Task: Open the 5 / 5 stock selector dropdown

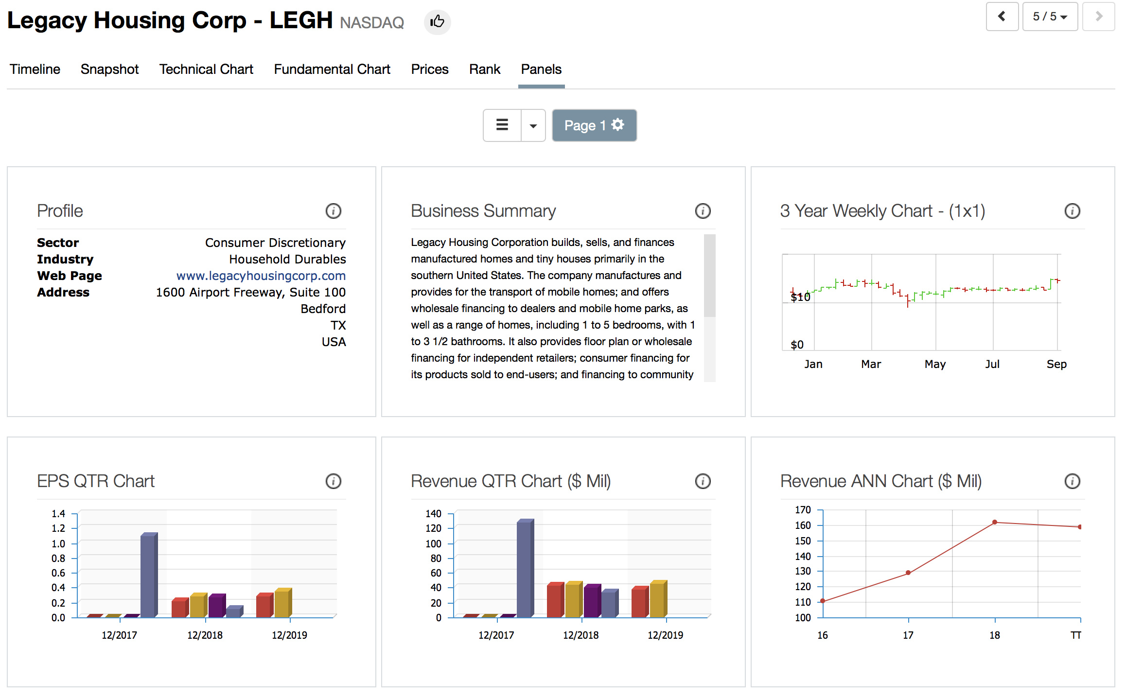Action: pyautogui.click(x=1050, y=17)
